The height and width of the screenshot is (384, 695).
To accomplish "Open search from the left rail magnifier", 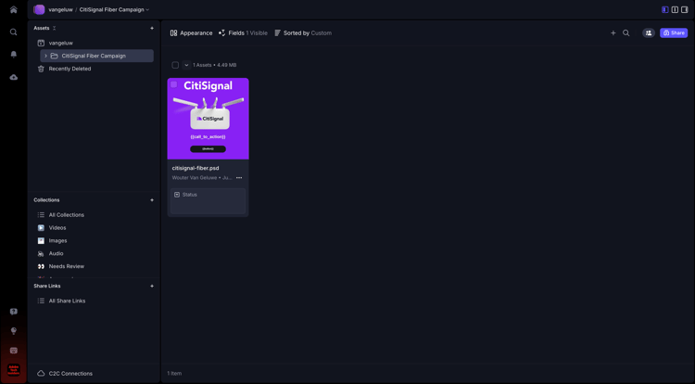I will [13, 32].
